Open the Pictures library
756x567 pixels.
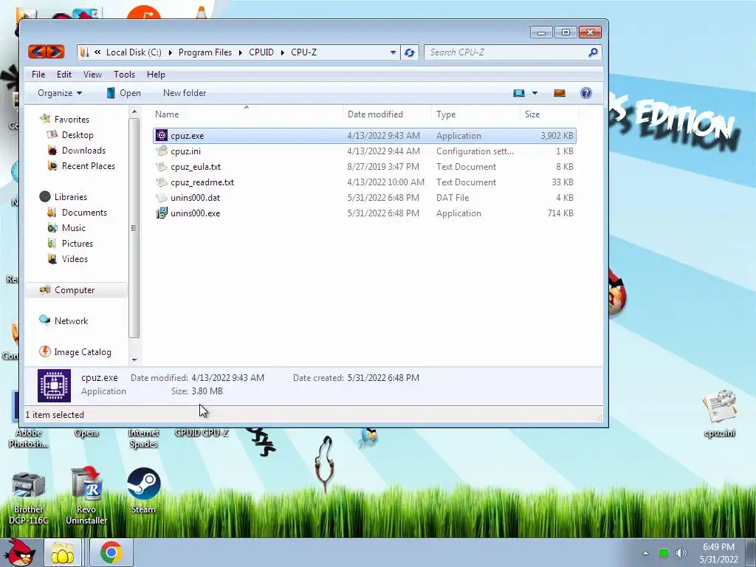click(77, 244)
